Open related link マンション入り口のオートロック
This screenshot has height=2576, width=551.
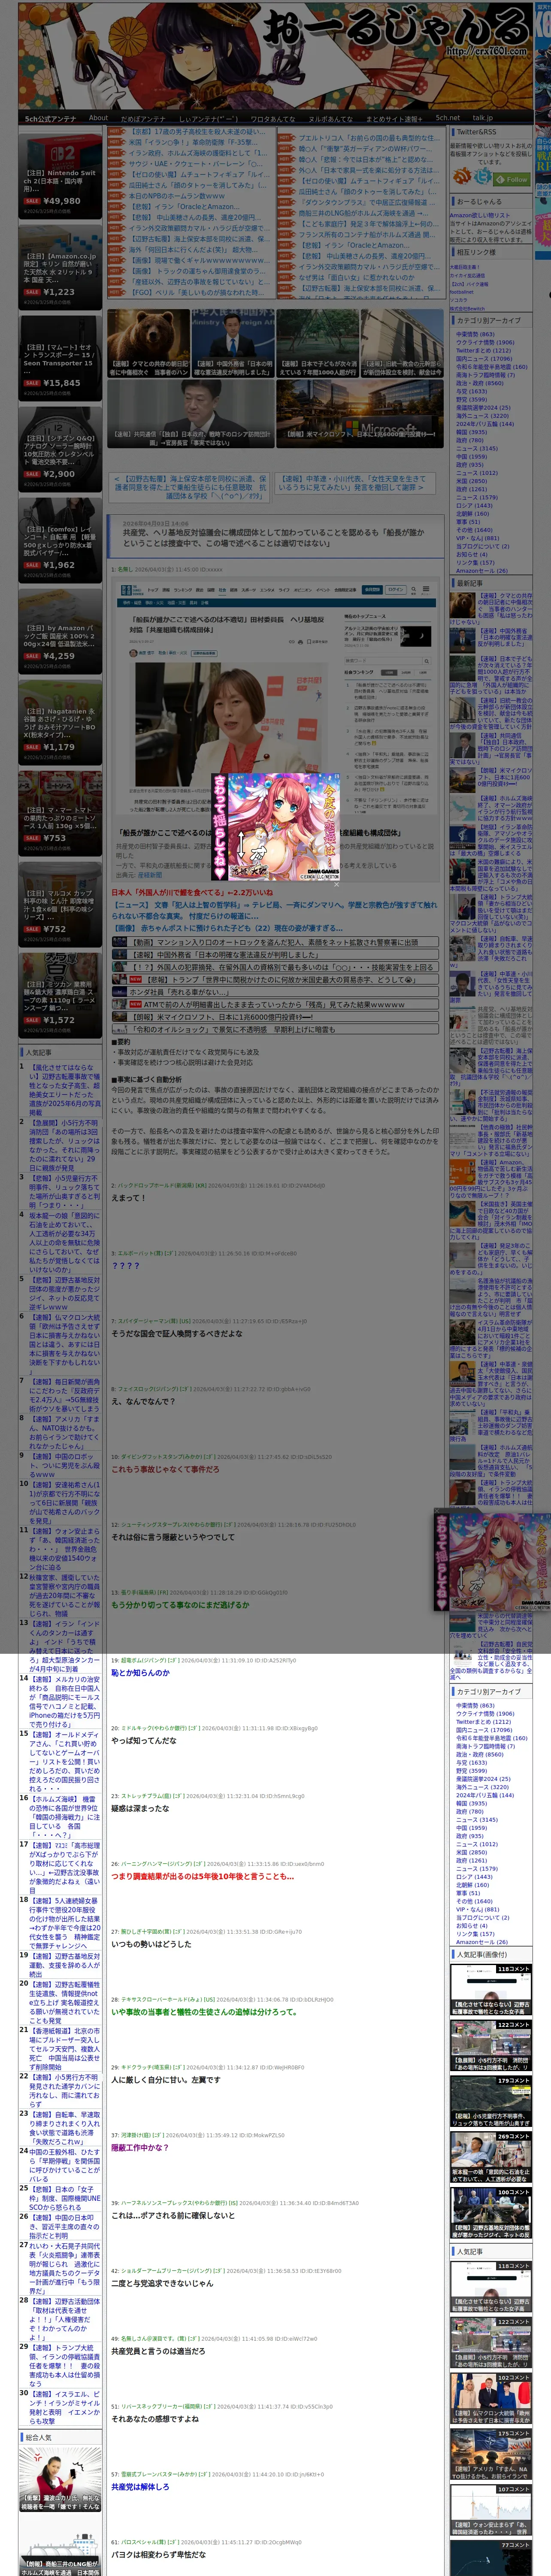pos(276,942)
